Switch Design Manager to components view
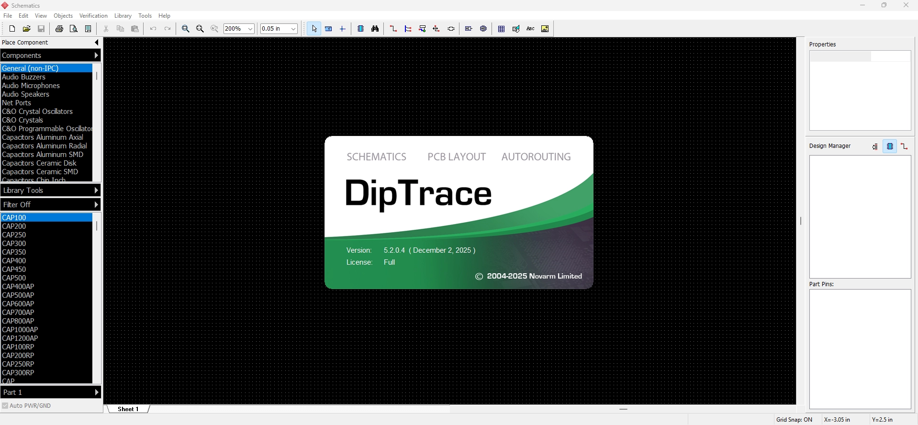 (x=890, y=146)
